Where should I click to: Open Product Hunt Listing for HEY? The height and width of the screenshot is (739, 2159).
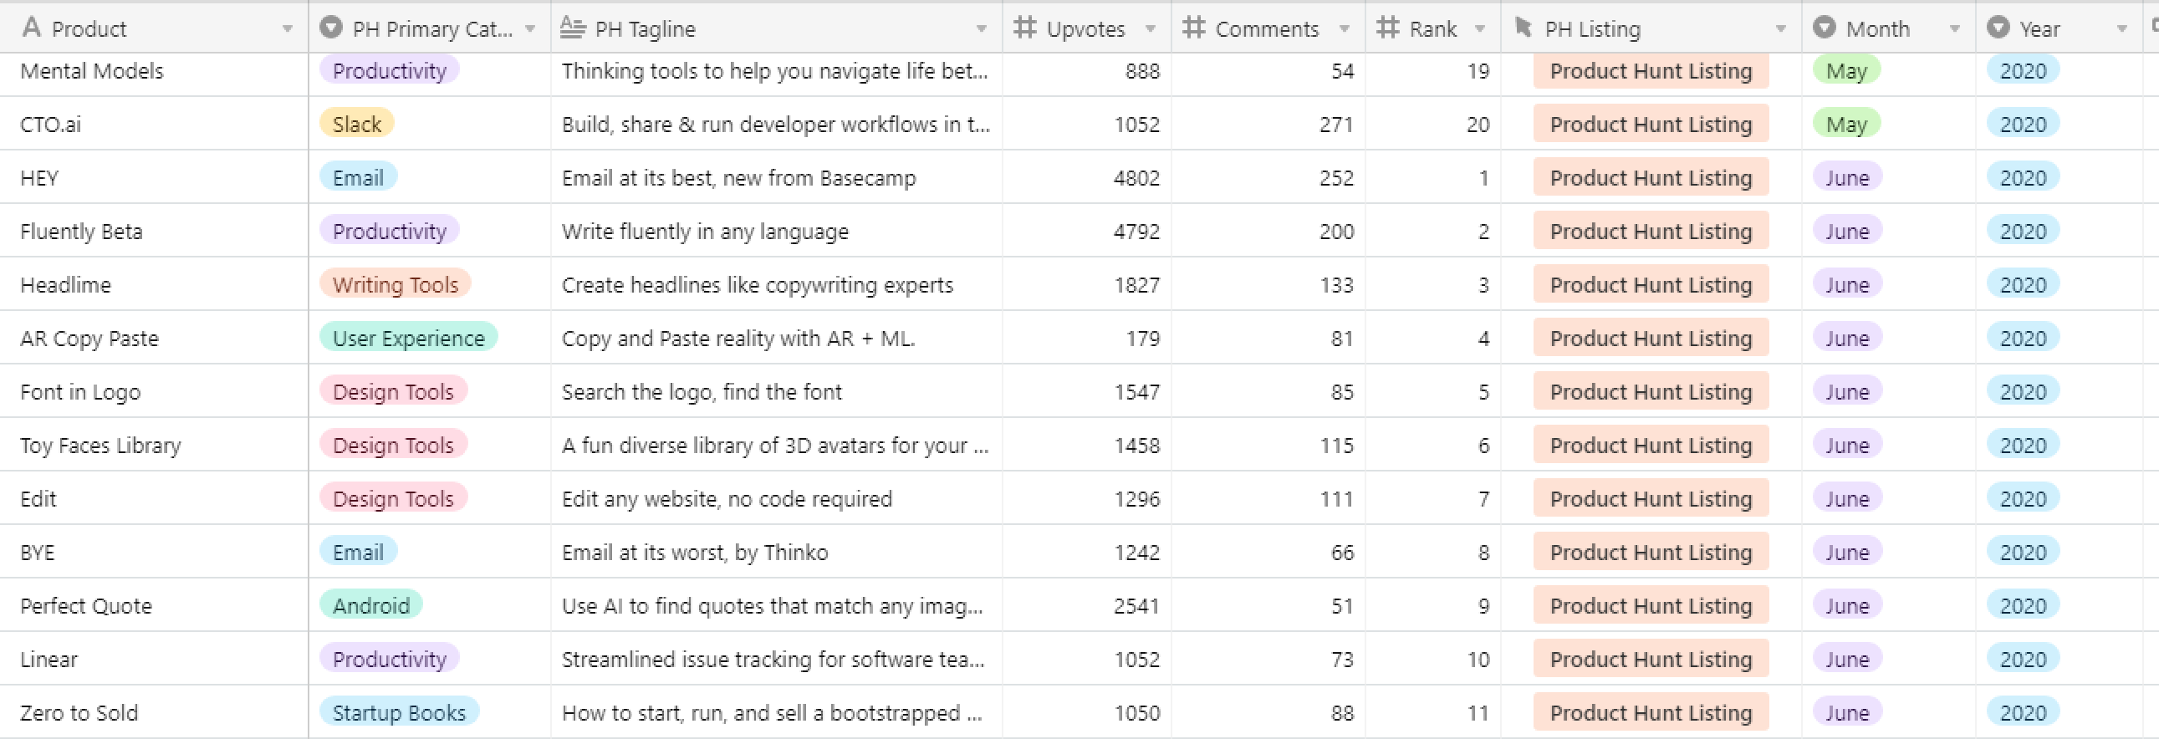[x=1651, y=177]
